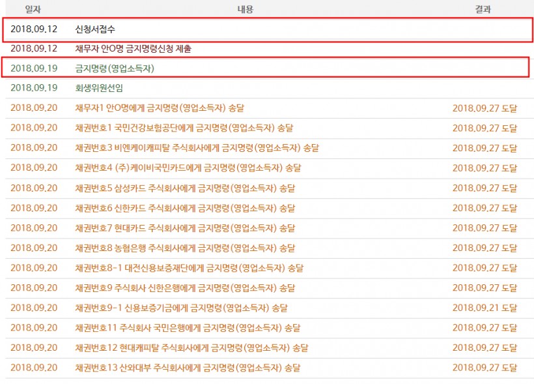
Task: Click 채권번호6 신한카드 송달 entry
Action: 185,209
